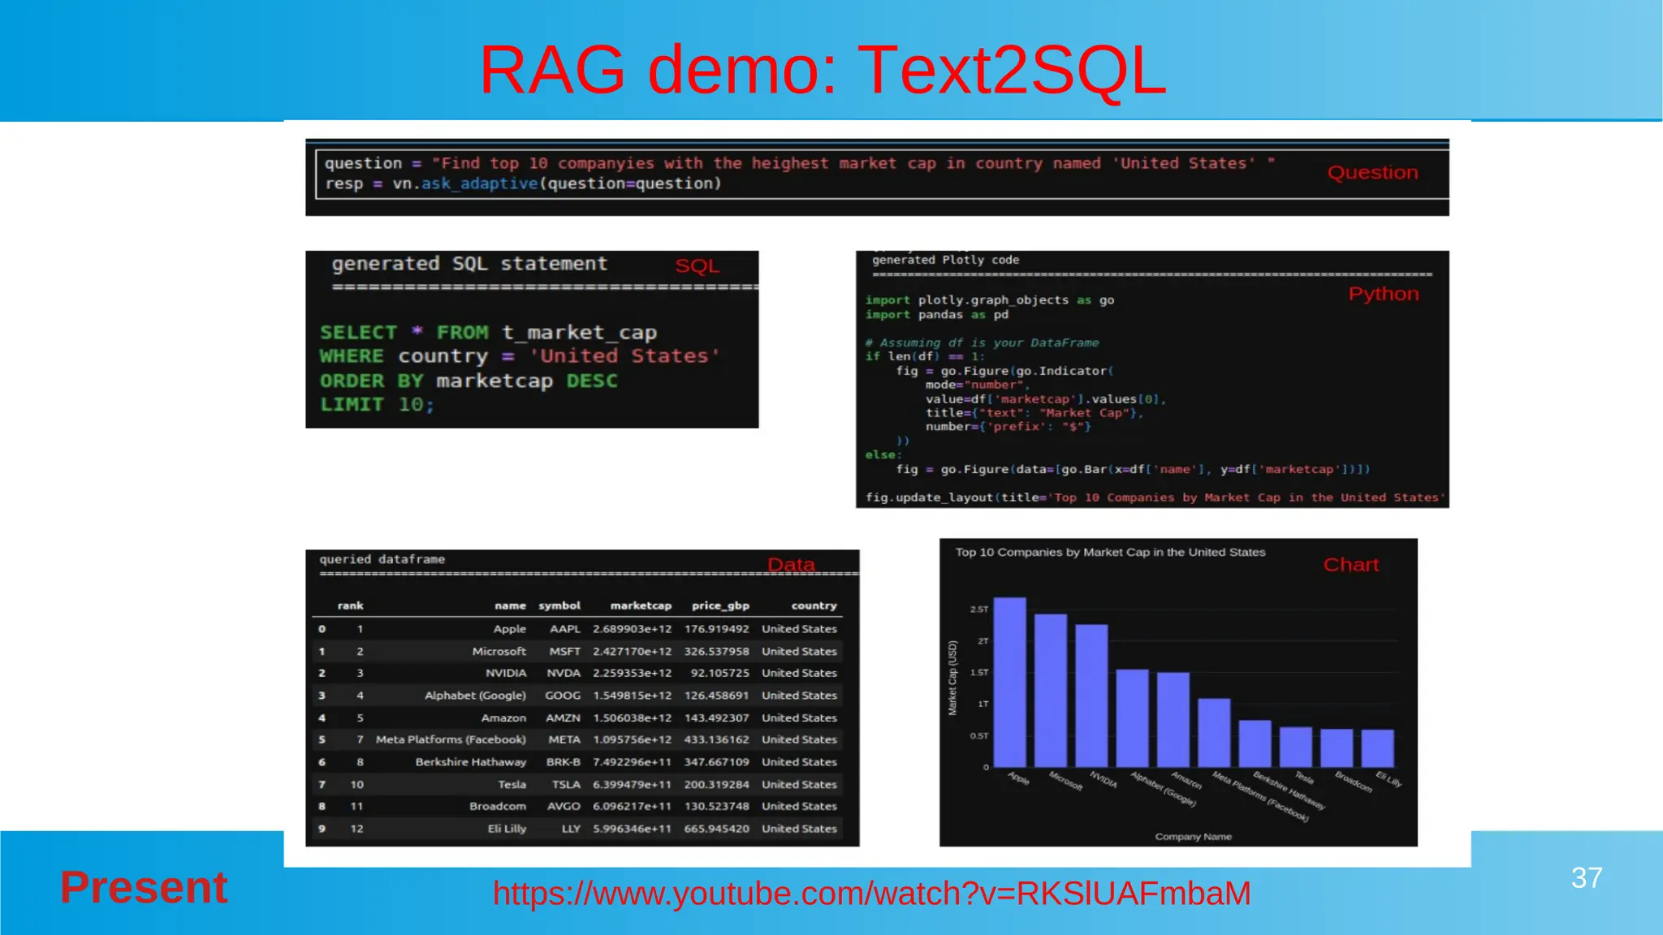Image resolution: width=1663 pixels, height=935 pixels.
Task: Click the fig.update_layout code line
Action: click(x=1155, y=498)
